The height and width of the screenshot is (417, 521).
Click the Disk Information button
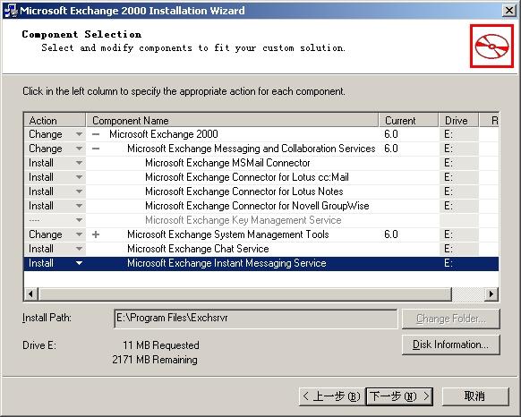[x=450, y=345]
